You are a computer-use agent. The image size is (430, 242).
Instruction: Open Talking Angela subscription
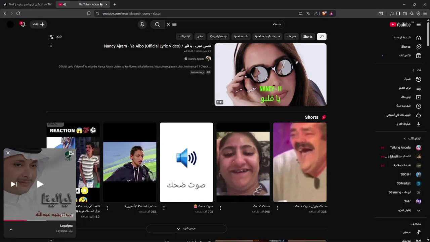(x=400, y=148)
